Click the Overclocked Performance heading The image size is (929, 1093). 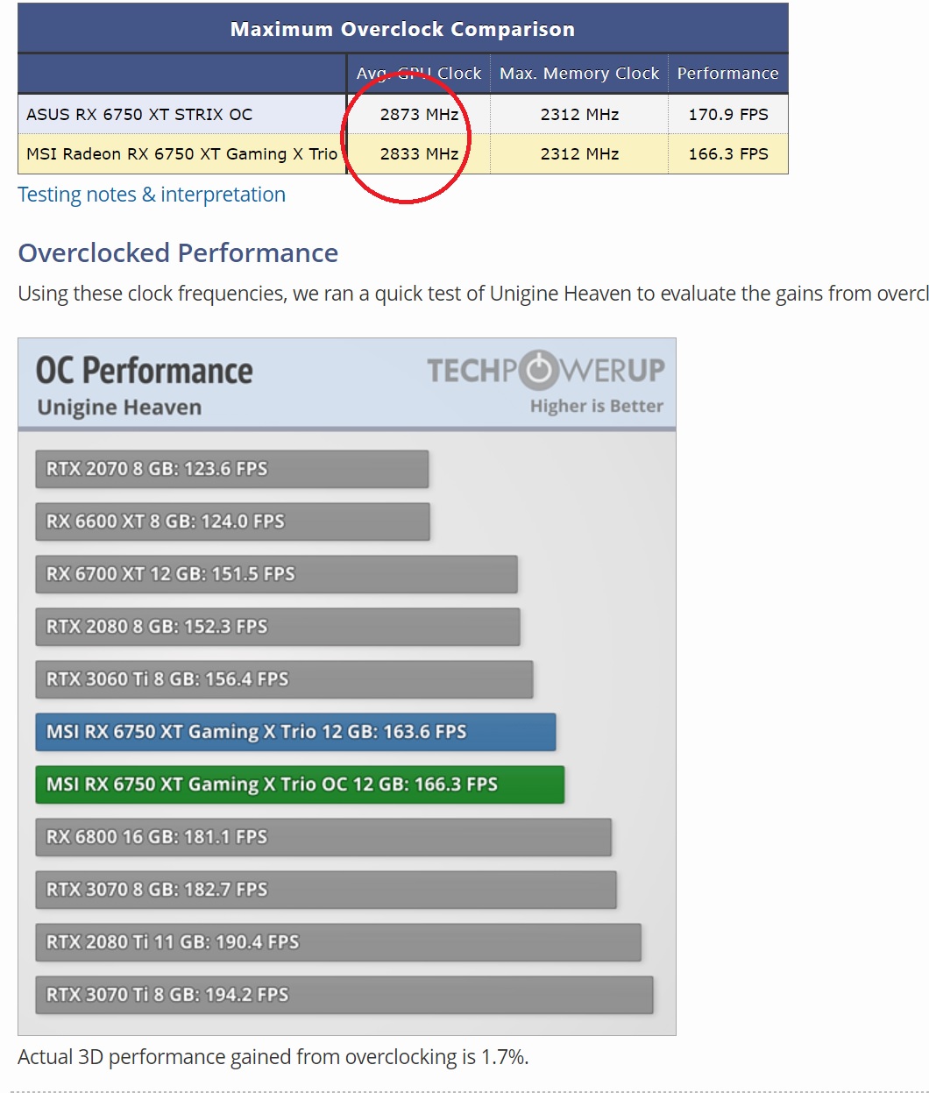178,253
